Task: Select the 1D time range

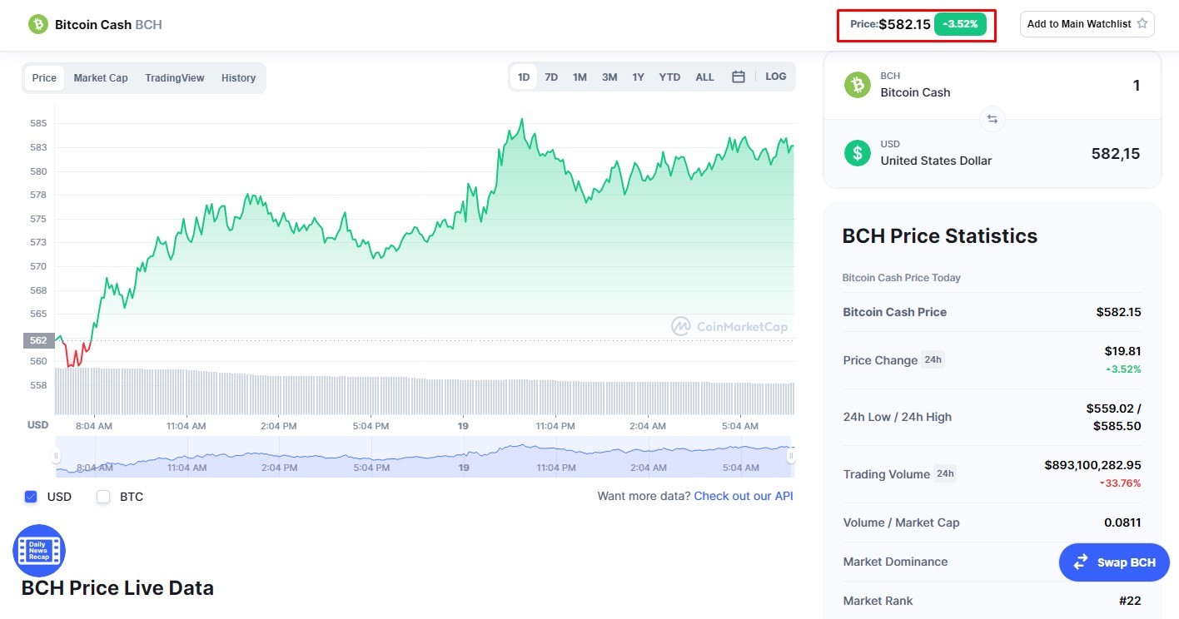Action: point(524,77)
